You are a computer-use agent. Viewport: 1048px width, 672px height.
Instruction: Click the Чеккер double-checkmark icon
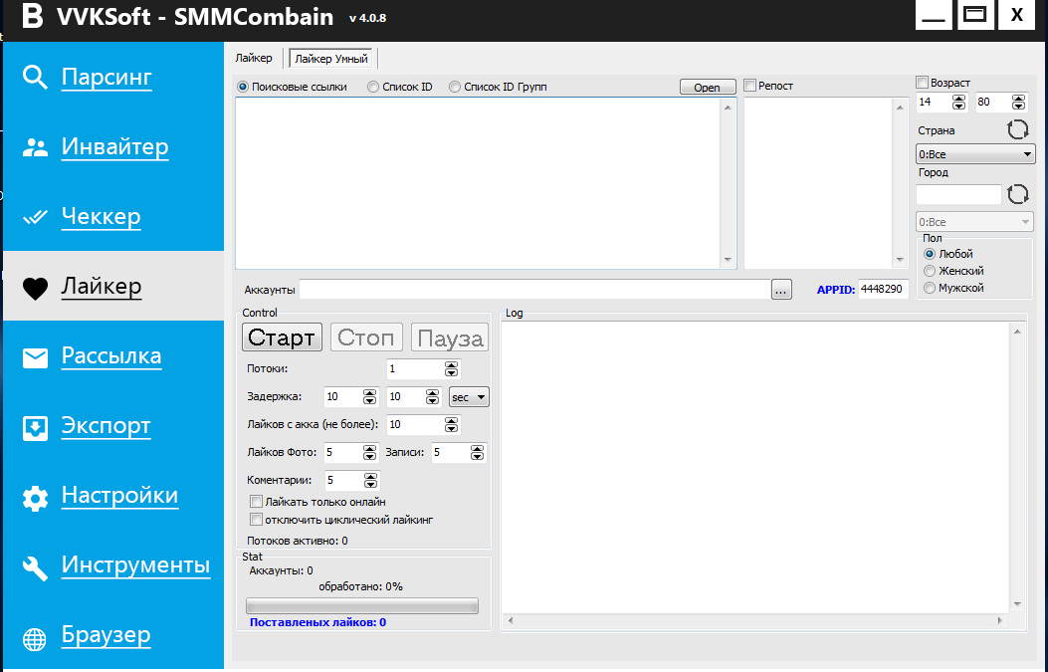tap(36, 217)
